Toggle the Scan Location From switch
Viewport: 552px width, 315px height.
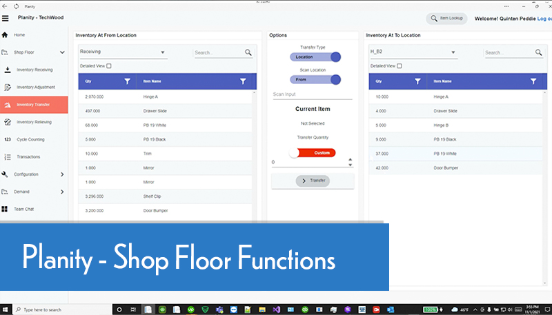coord(315,80)
